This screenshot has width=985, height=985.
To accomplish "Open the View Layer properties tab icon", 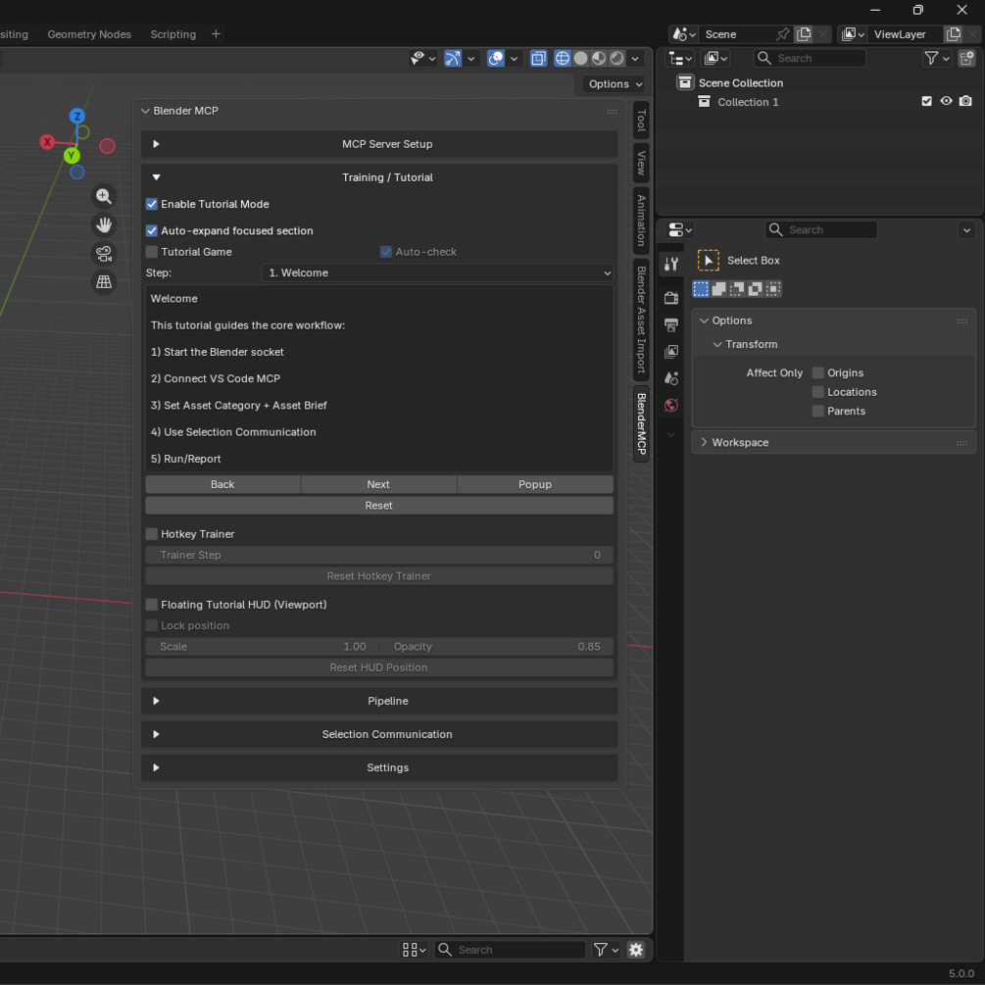I will point(671,352).
